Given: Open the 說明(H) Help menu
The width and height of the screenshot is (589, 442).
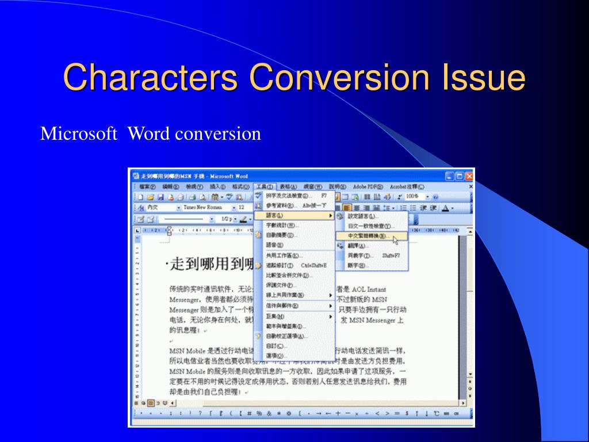Looking at the screenshot, I should click(337, 186).
